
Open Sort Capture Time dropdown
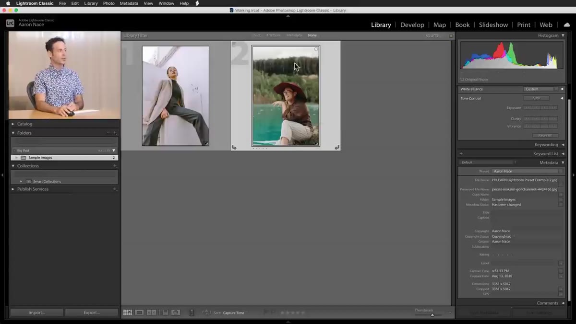tap(234, 313)
